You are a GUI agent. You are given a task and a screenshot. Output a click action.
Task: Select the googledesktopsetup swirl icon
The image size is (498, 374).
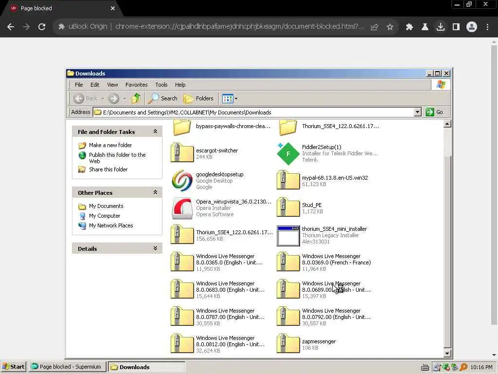tap(182, 180)
